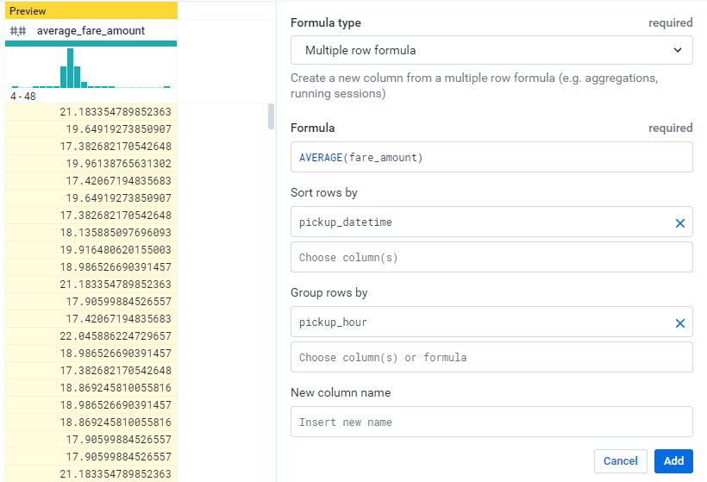
Task: Click the tallest bar in the histogram
Action: pos(70,68)
